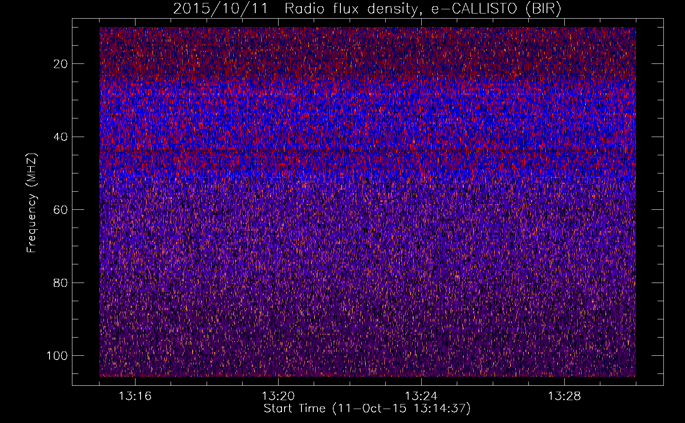Click the 'Frequency (MHZ)' axis label
Viewport: 685px width, 423px height.
(32, 203)
